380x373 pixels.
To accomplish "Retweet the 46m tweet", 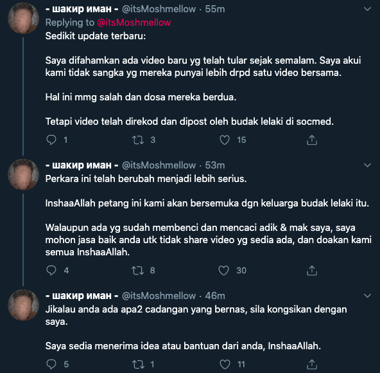I will click(138, 364).
